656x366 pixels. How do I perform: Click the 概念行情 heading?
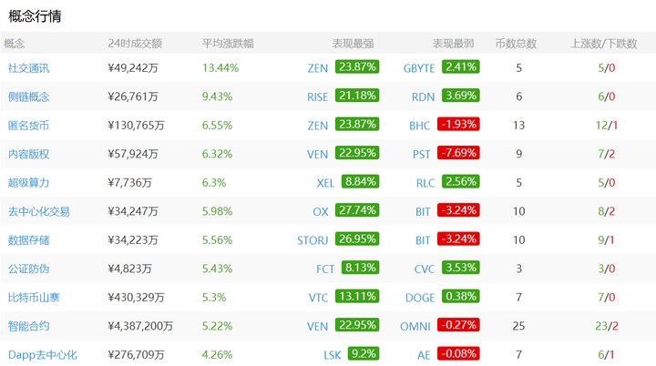pyautogui.click(x=36, y=16)
